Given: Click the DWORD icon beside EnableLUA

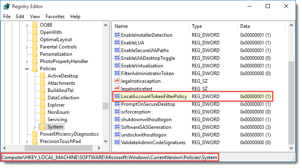Looking at the screenshot, I should point(117,42).
